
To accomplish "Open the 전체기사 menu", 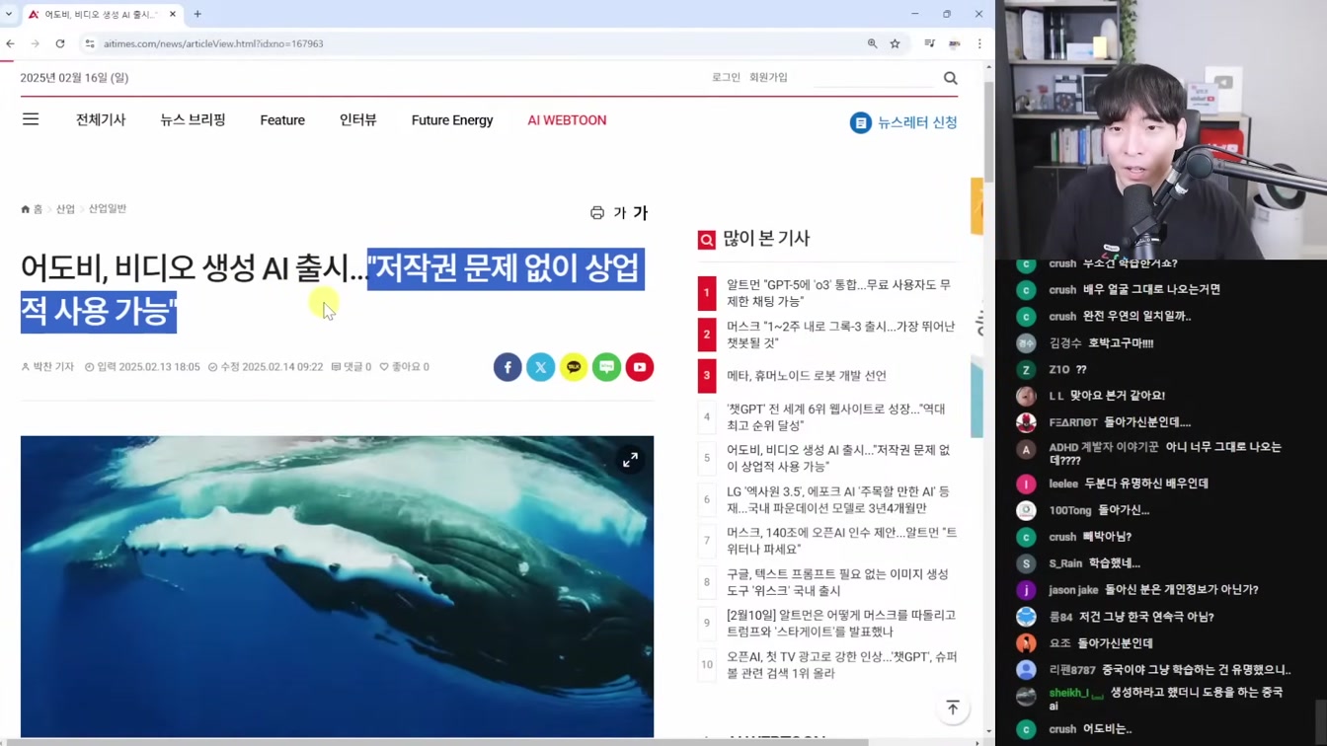I will pyautogui.click(x=101, y=120).
